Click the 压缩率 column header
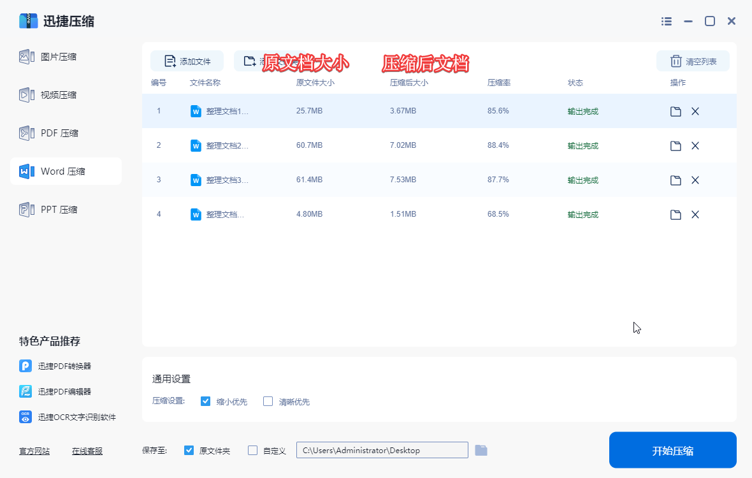This screenshot has height=478, width=752. [499, 82]
